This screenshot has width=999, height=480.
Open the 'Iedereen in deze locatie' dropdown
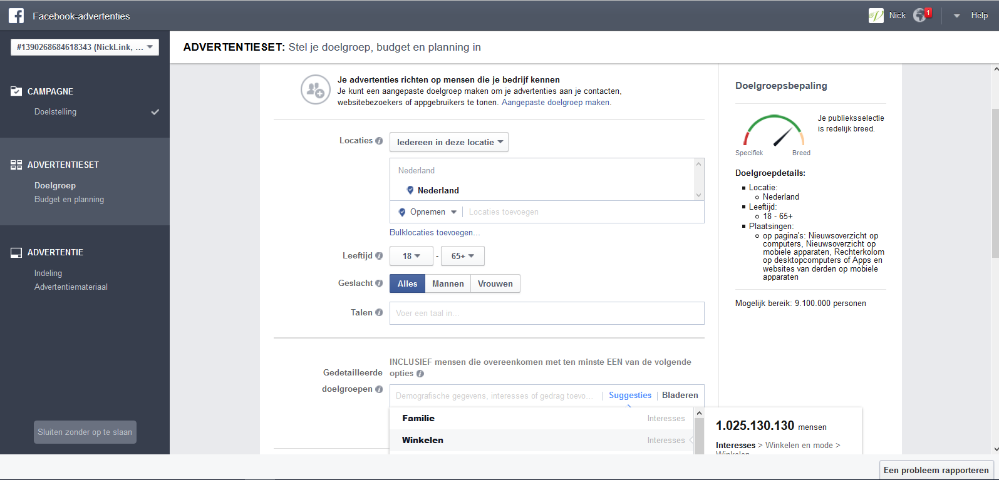click(449, 142)
